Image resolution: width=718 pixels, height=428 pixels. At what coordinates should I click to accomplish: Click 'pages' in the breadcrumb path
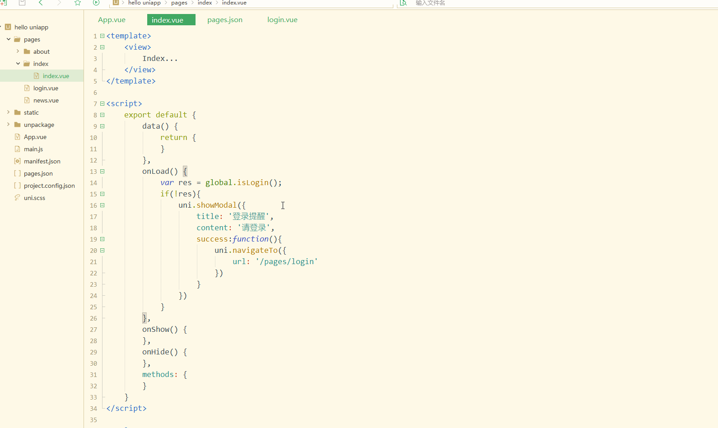pos(179,3)
